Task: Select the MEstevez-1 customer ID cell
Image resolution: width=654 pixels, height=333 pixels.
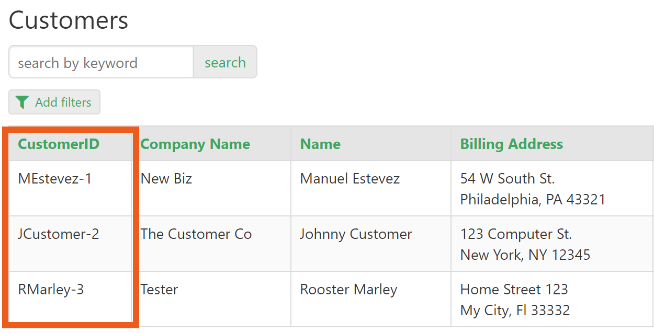Action: (55, 179)
